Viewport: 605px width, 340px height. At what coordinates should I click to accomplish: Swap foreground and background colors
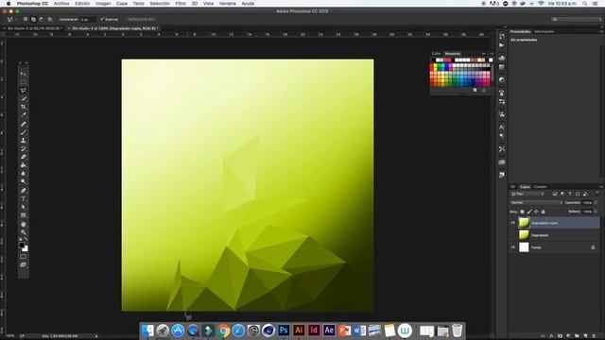pos(26,239)
